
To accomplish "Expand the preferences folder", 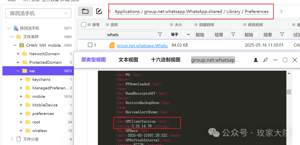I will click(x=21, y=113).
